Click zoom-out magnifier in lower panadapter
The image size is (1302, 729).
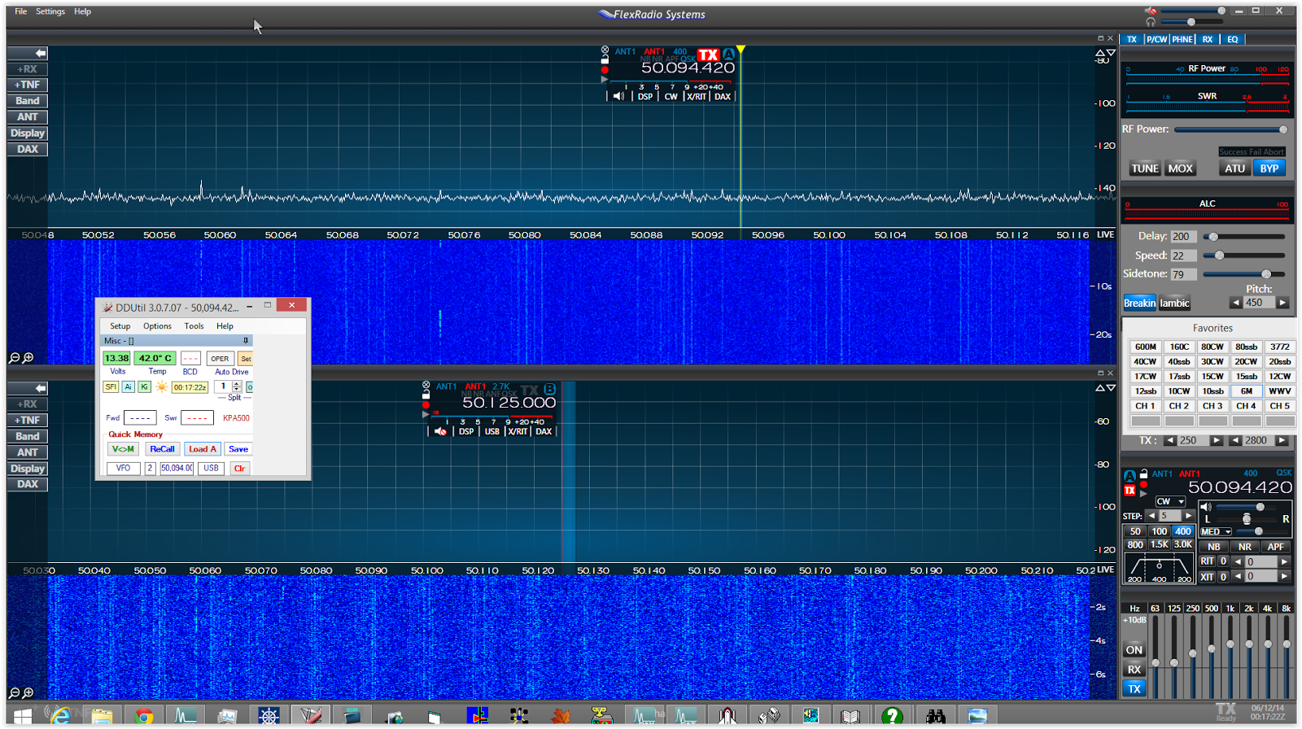14,693
